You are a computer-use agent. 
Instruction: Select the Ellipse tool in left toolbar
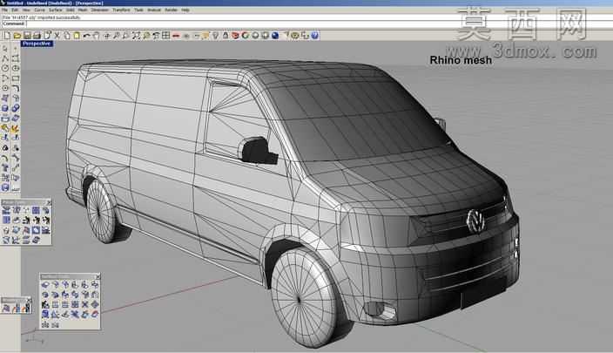point(16,68)
